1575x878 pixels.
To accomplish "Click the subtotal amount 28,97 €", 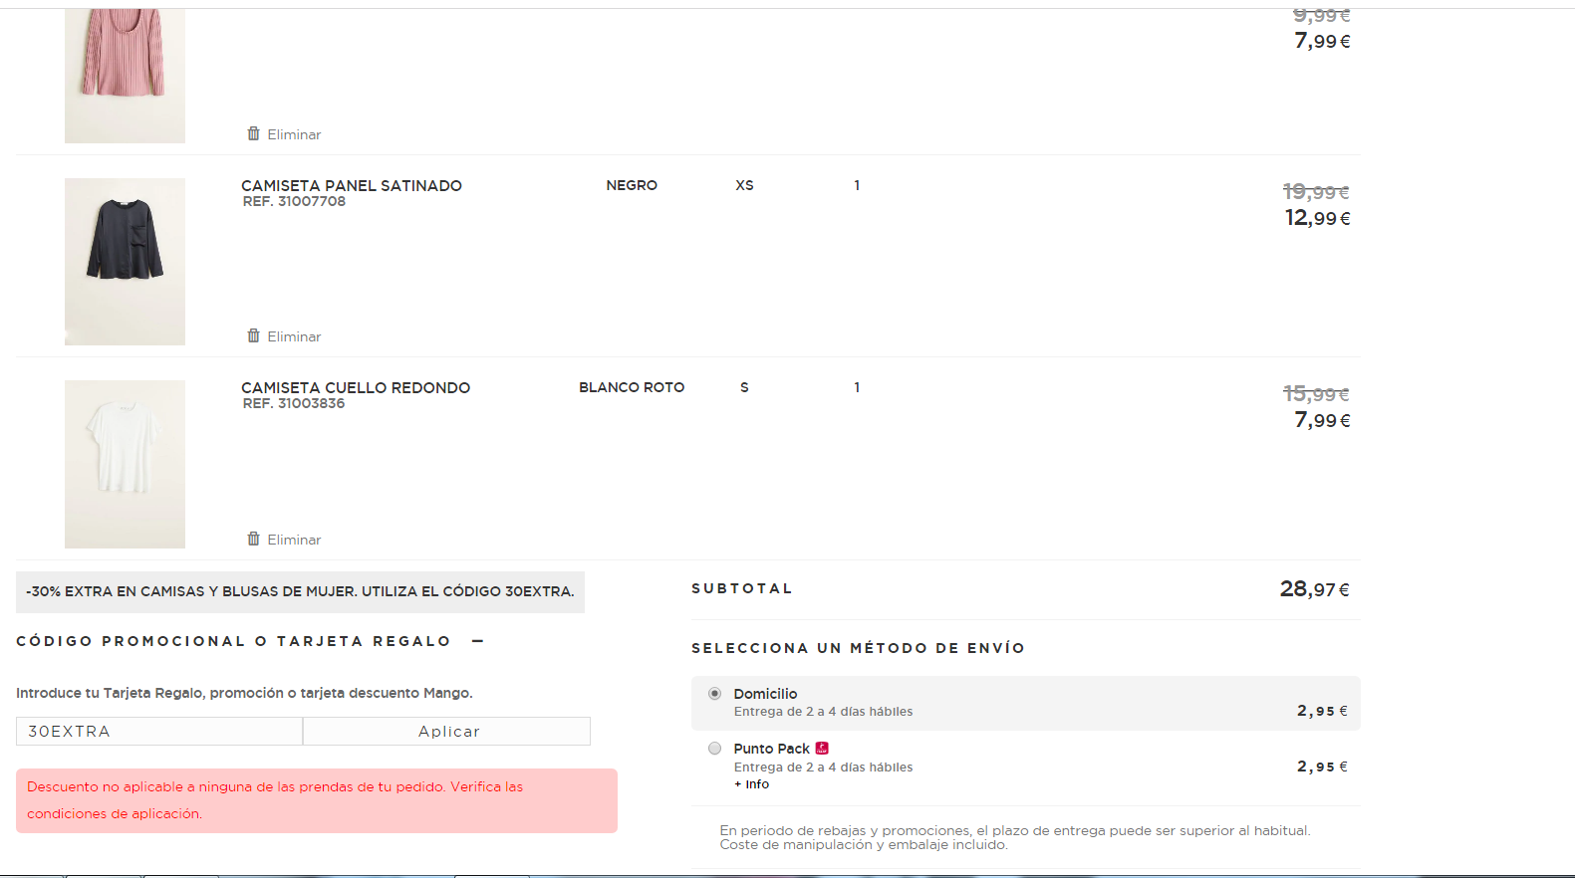I will point(1314,589).
